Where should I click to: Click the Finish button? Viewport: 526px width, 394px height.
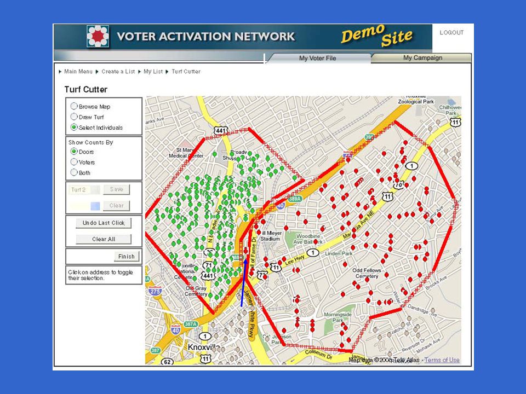pos(126,256)
